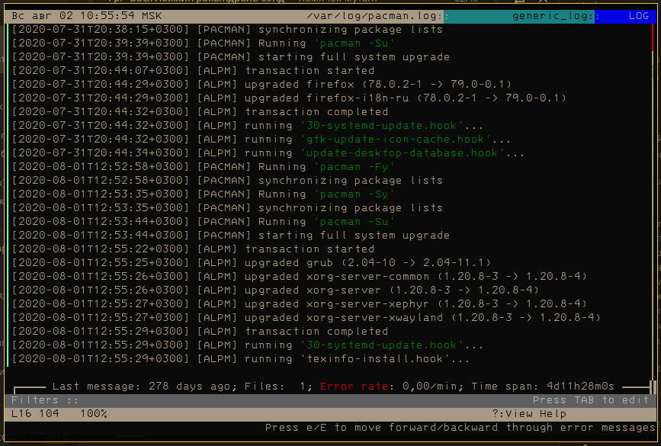The width and height of the screenshot is (661, 446).
Task: Click the 12:55:22 transaction started line
Action: coord(193,249)
